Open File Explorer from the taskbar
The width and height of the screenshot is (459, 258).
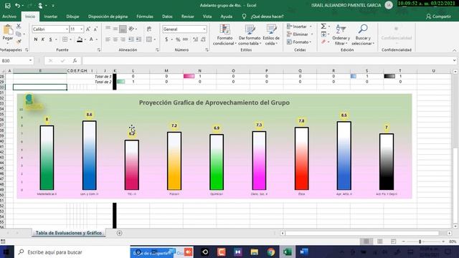(x=255, y=252)
